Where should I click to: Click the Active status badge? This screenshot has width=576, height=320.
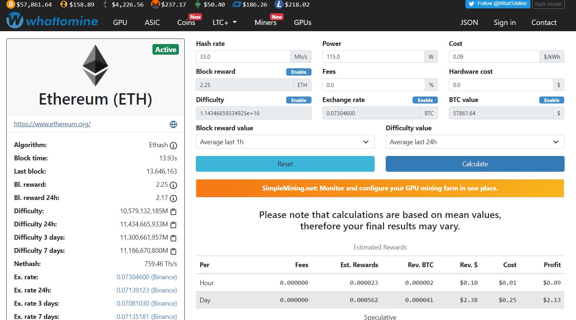[x=166, y=50]
